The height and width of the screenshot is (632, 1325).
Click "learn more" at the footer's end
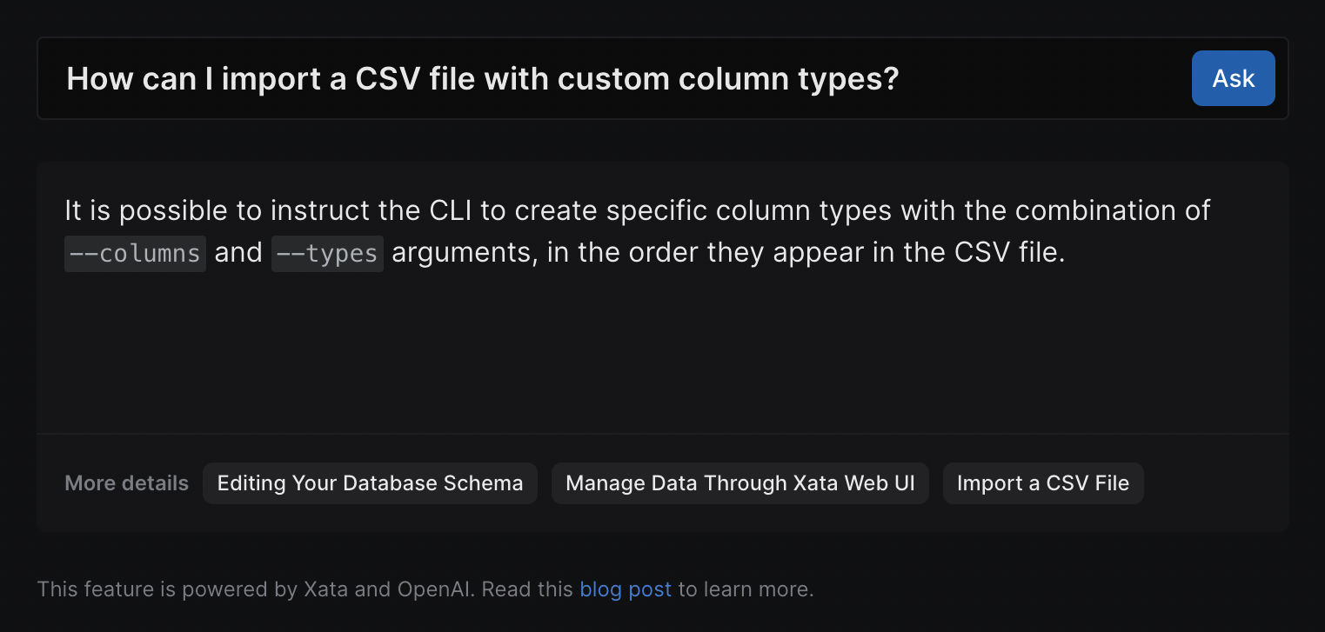click(x=766, y=589)
